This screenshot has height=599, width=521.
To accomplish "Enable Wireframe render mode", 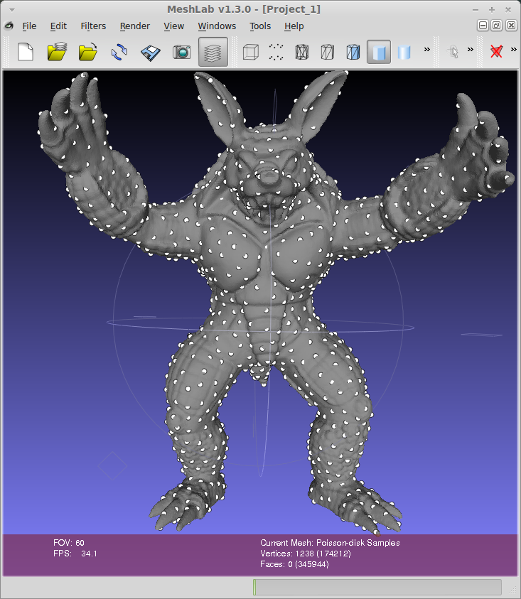I will 302,52.
